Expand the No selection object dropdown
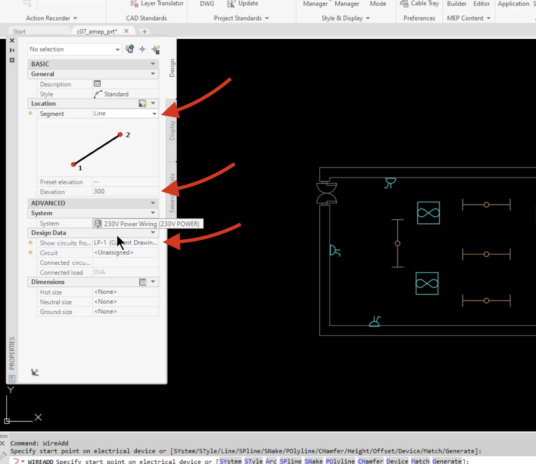Screen dimensions: 536x464 pos(117,49)
